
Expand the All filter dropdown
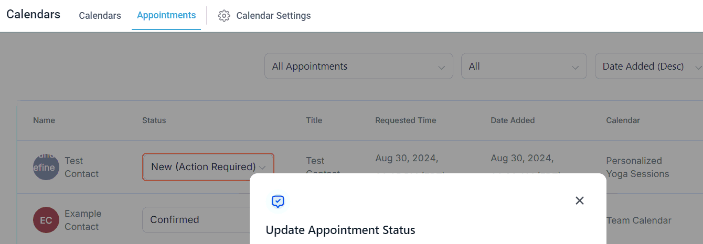point(524,66)
